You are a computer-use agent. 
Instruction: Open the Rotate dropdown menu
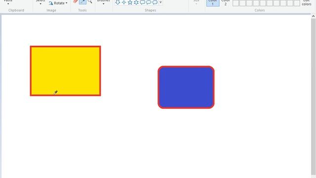(x=58, y=3)
